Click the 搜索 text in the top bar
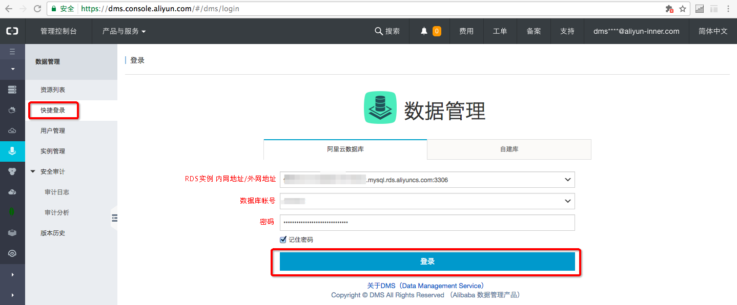 click(393, 31)
